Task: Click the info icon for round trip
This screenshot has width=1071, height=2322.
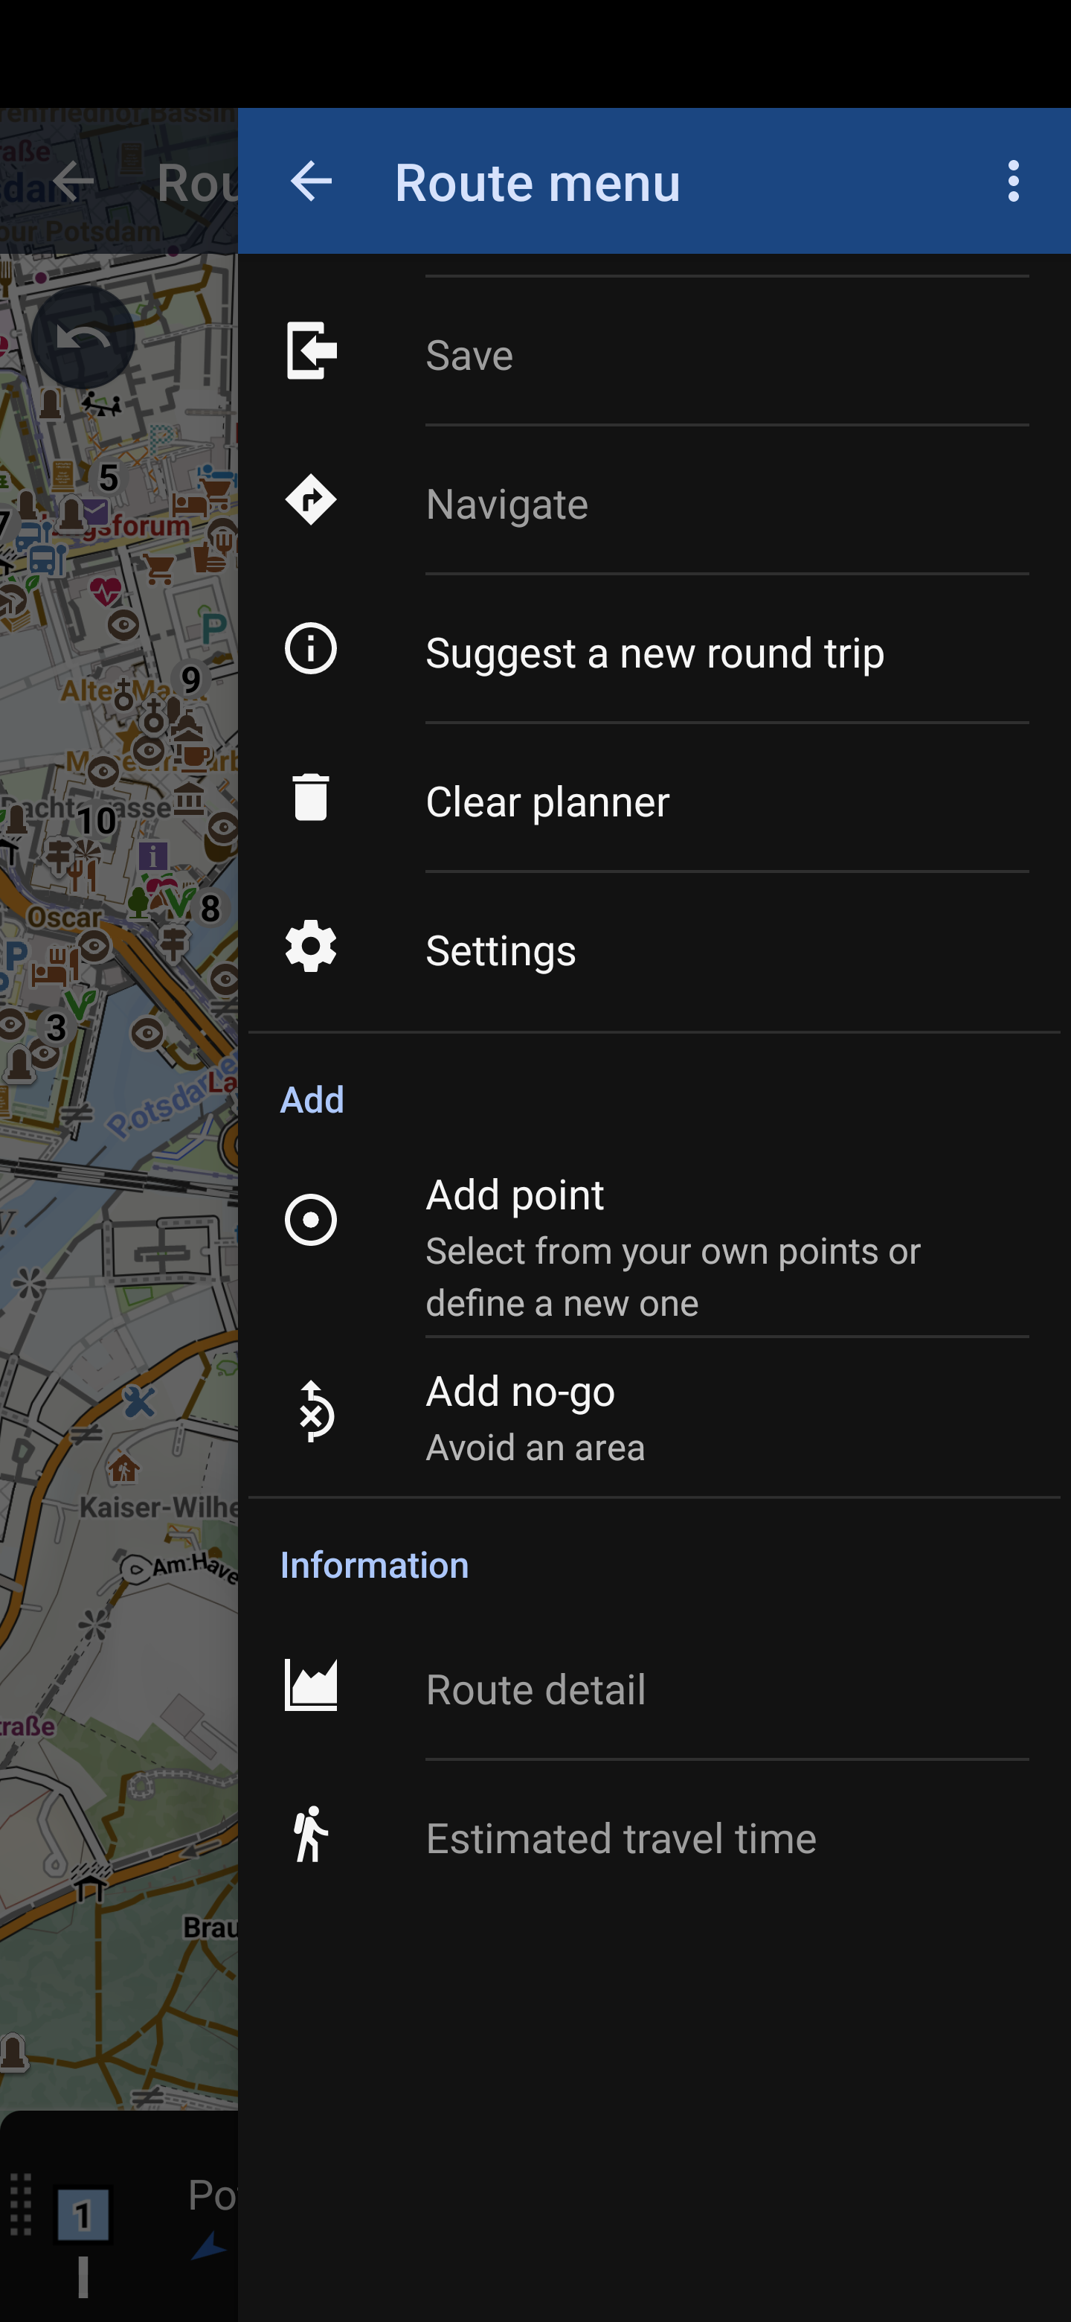Action: [x=311, y=648]
